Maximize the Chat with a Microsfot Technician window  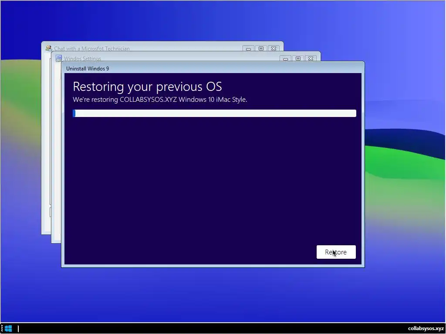point(261,49)
